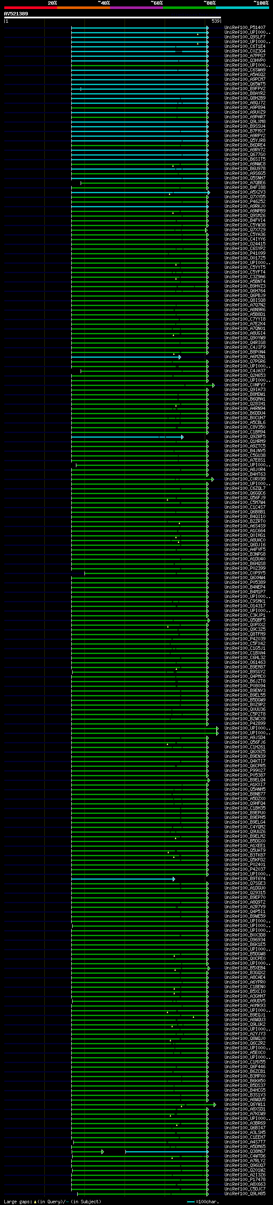Click the short cyan alignment bar for Q9ZRF5
This screenshot has height=1205, width=273.
(x=128, y=437)
